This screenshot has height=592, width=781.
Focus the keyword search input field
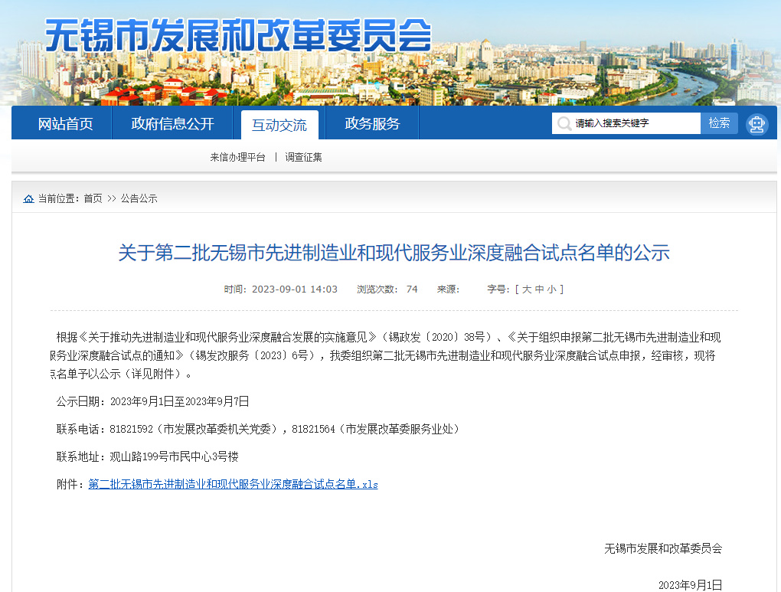coord(634,123)
